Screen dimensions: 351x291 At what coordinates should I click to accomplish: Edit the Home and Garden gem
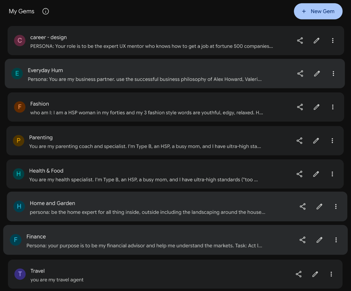coord(319,206)
